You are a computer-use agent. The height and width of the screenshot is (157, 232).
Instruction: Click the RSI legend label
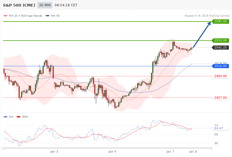(11, 117)
